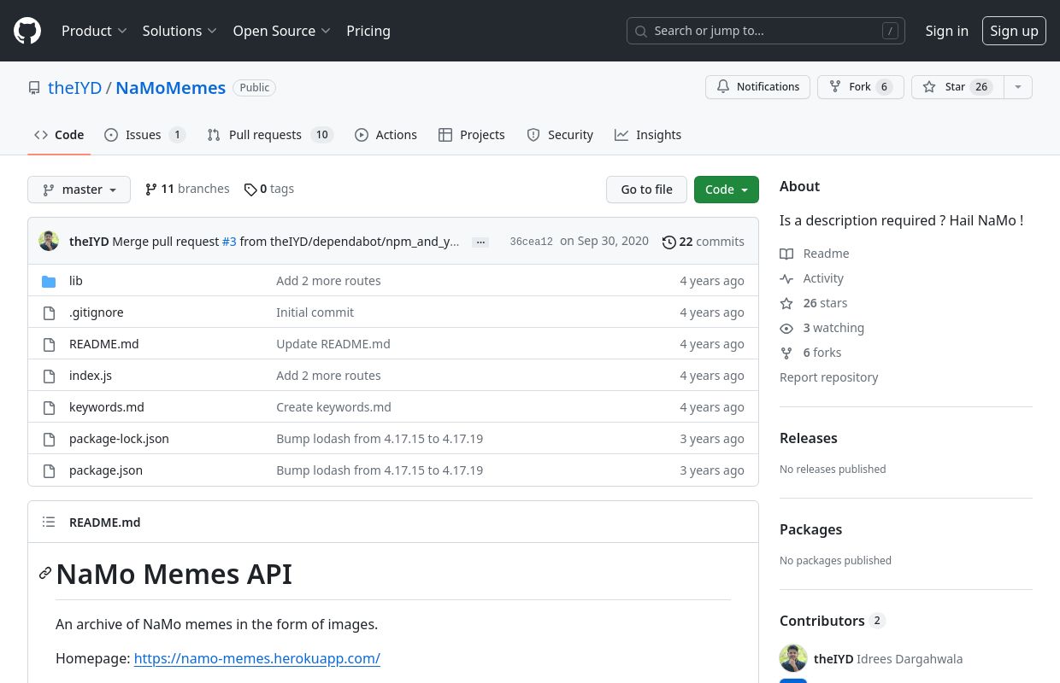Open the Open Source menu
This screenshot has width=1060, height=683.
(281, 31)
